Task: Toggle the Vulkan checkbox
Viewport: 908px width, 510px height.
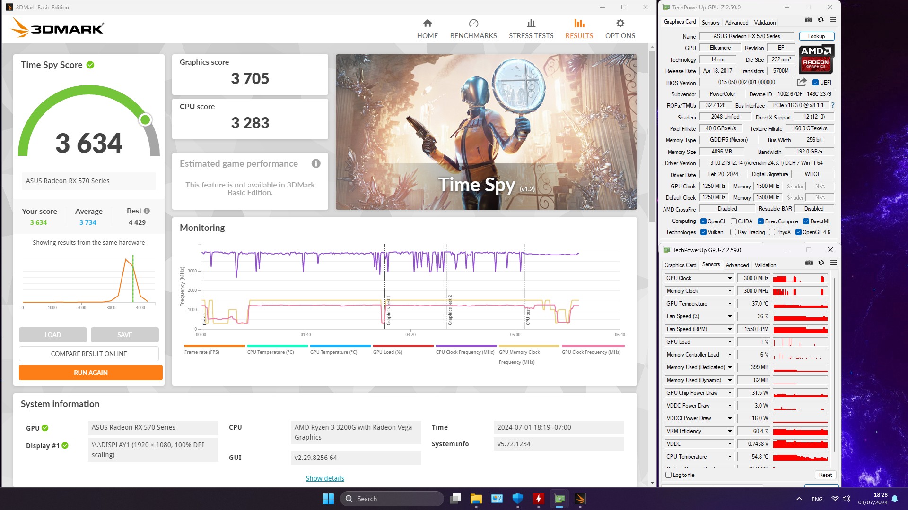Action: 703,232
